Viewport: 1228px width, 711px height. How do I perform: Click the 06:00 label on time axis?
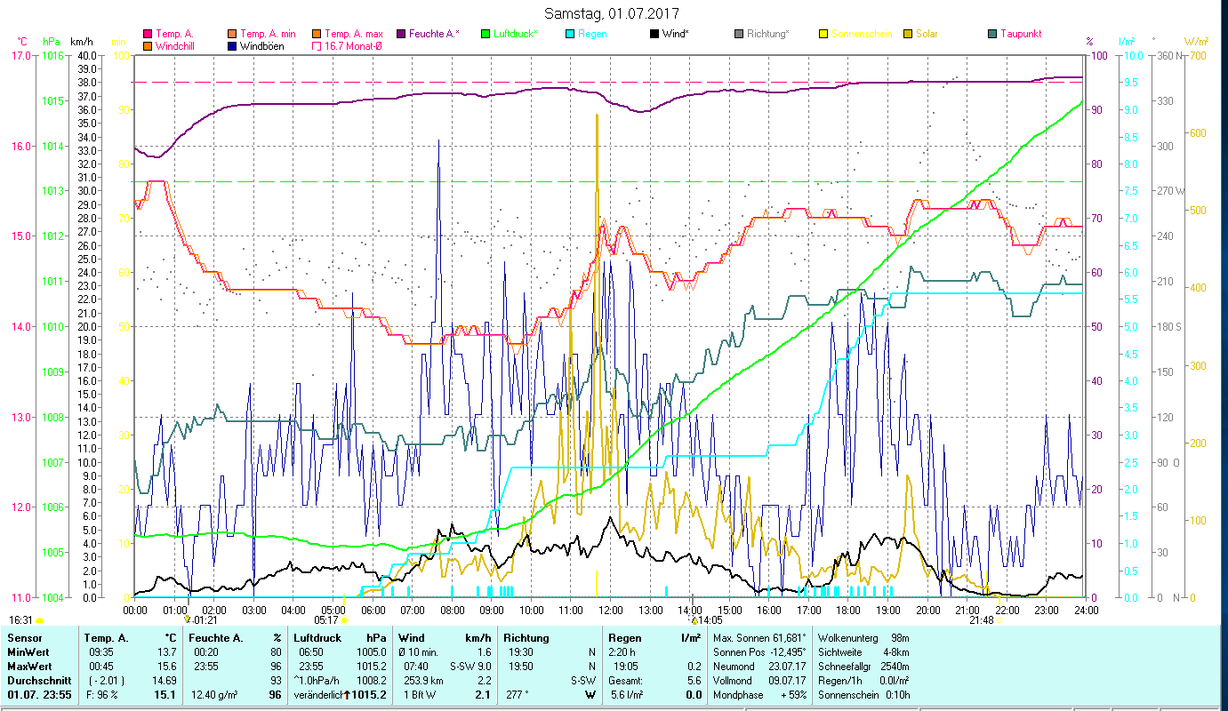(373, 610)
